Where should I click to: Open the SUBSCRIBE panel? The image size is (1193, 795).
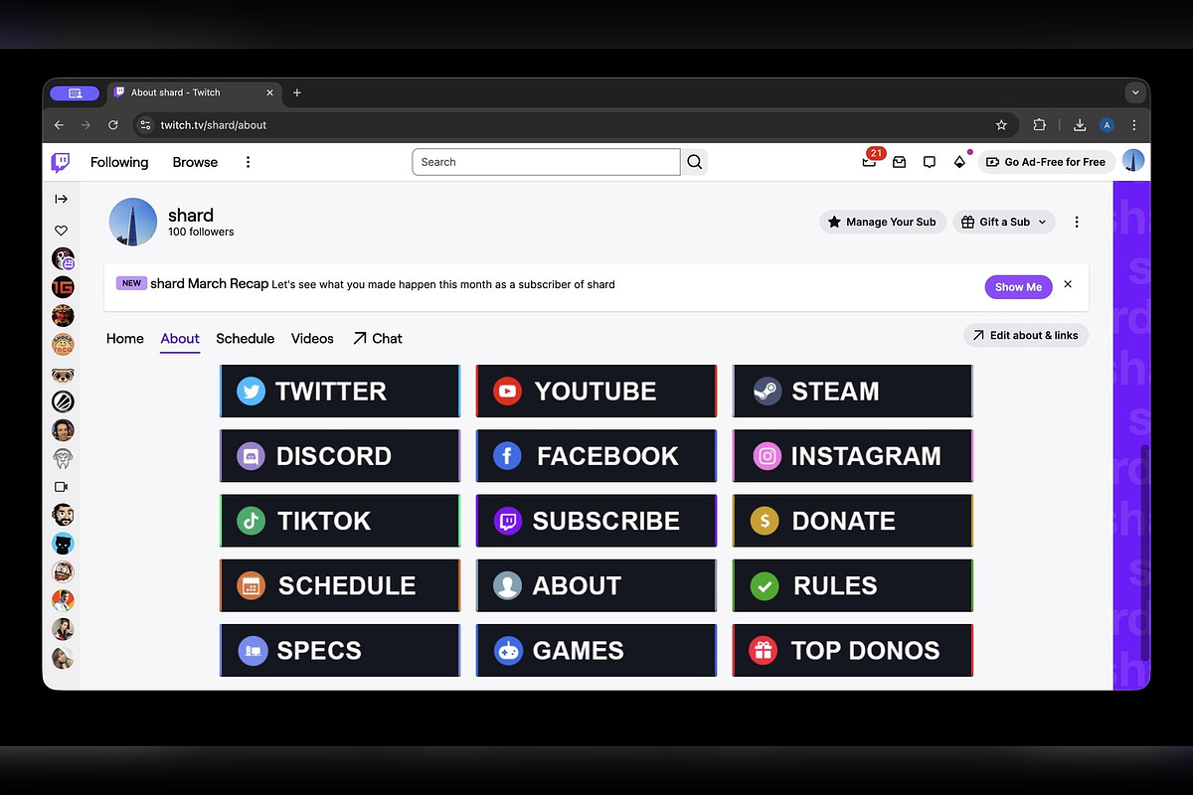tap(596, 521)
